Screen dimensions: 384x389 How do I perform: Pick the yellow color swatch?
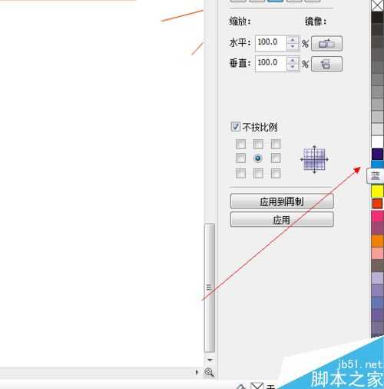click(x=377, y=191)
